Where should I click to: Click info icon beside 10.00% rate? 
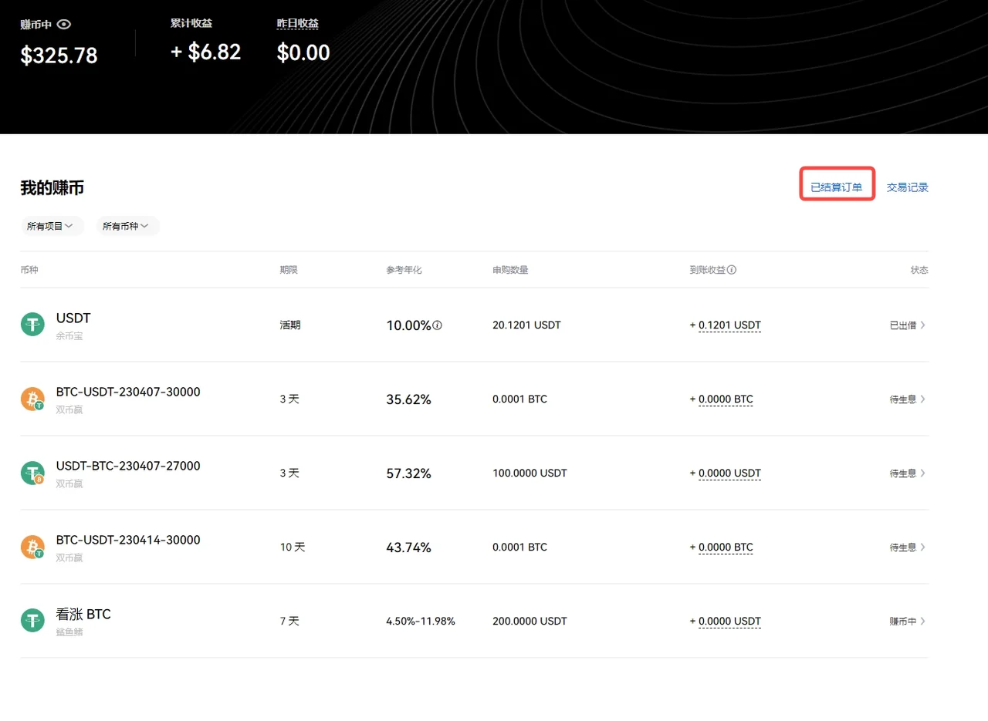coord(438,325)
